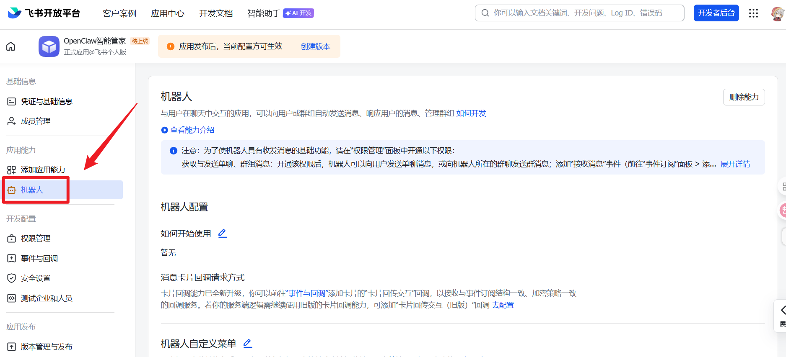Click the play icon next to 查看能力介绍
The image size is (786, 357).
pos(164,130)
